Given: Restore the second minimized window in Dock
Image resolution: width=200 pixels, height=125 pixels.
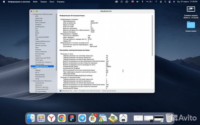Looking at the screenshot, I should tap(149, 119).
